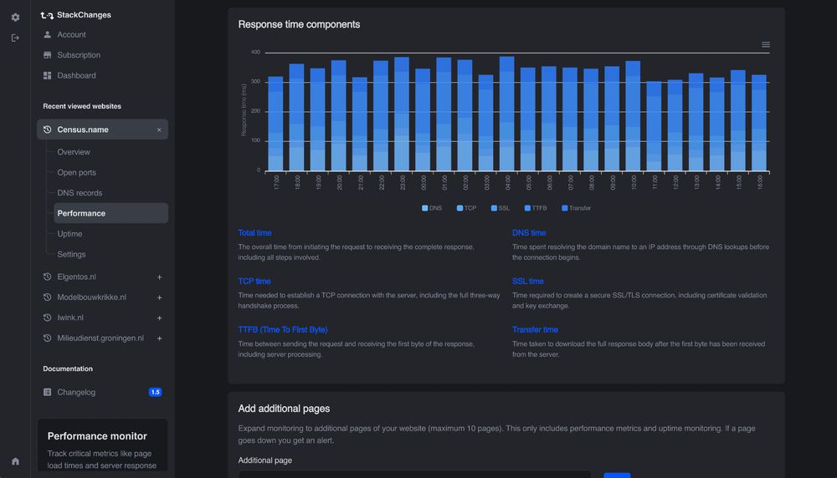The width and height of the screenshot is (837, 478).
Task: Click the Performance monitor card title
Action: pos(97,436)
